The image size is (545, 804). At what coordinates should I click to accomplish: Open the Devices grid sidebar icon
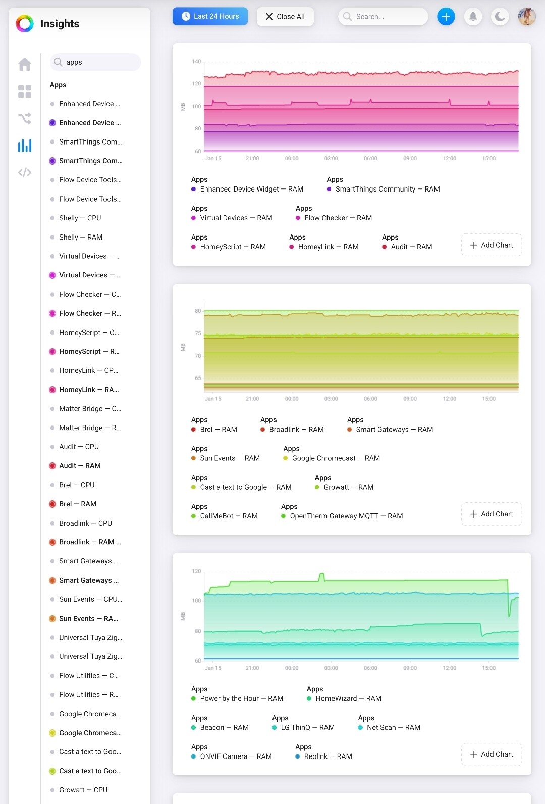click(25, 91)
